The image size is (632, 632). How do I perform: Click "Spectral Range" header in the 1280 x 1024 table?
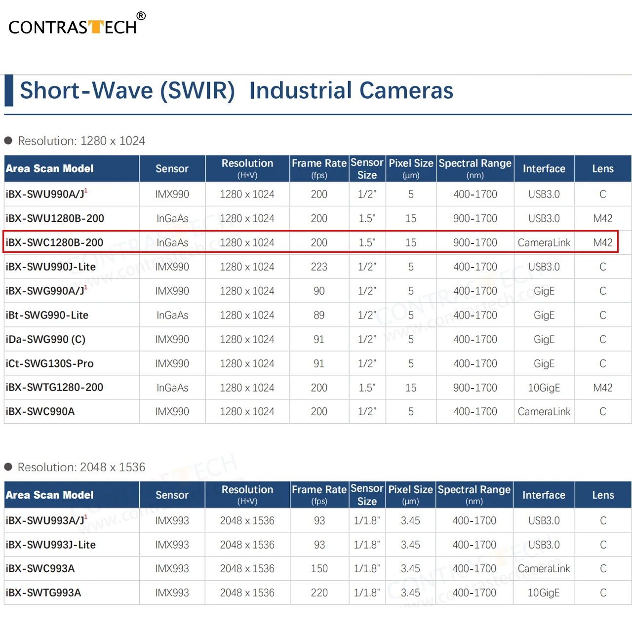click(x=475, y=168)
